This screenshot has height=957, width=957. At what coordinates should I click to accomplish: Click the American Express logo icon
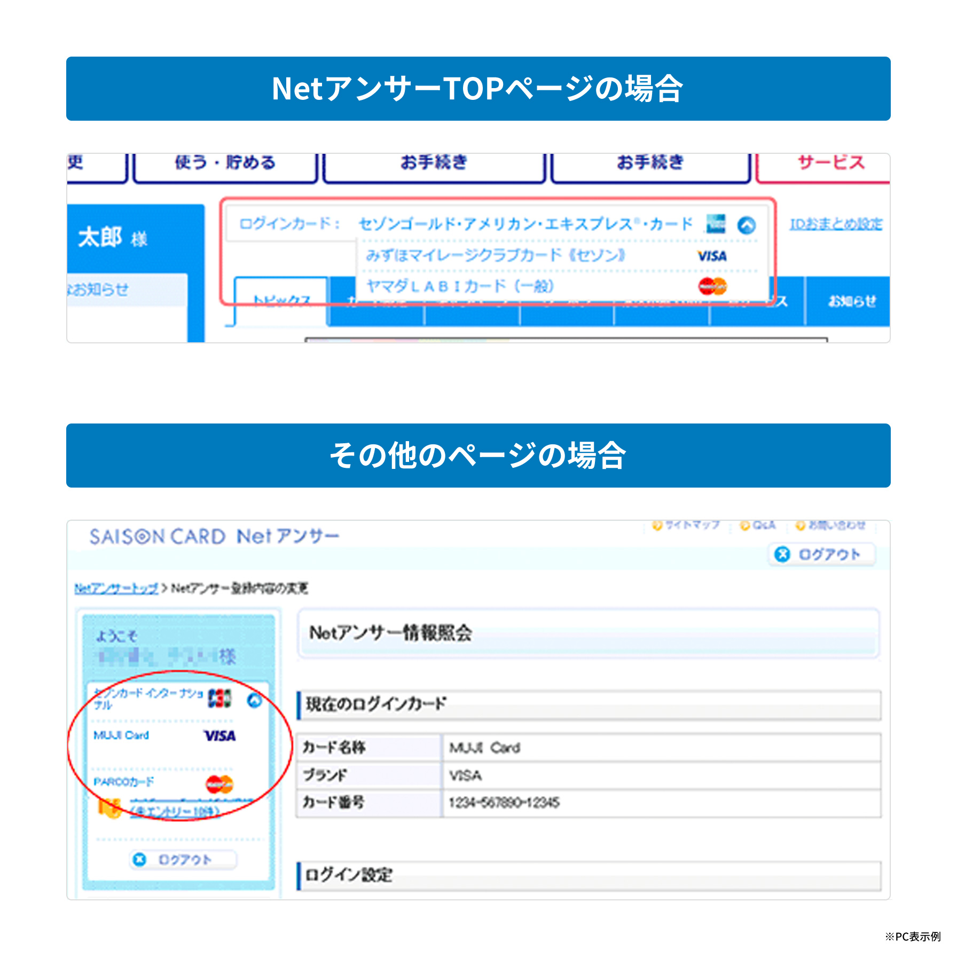tap(715, 224)
